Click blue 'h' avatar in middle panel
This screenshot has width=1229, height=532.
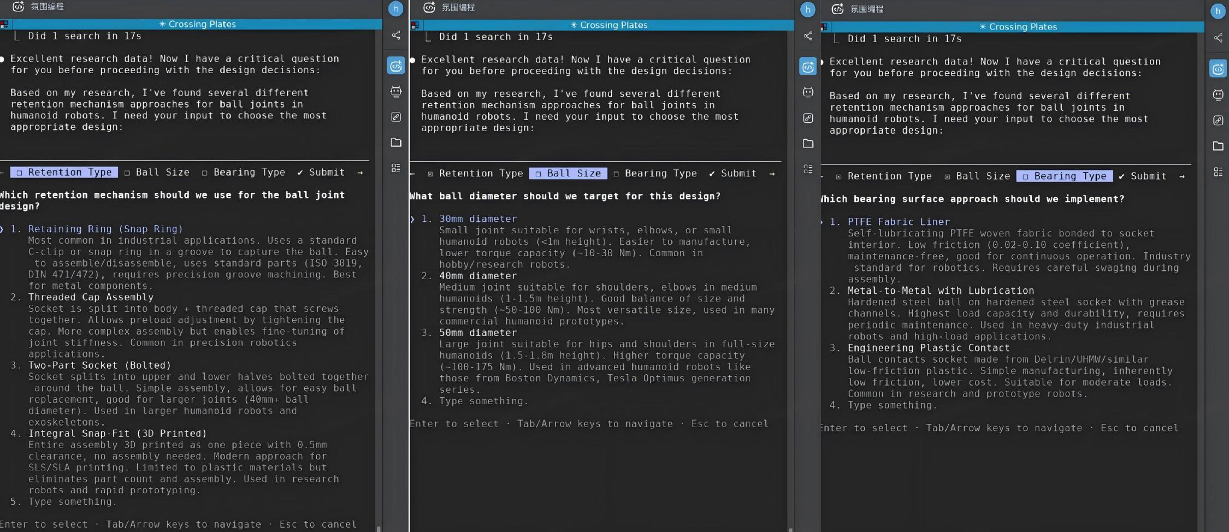click(807, 9)
